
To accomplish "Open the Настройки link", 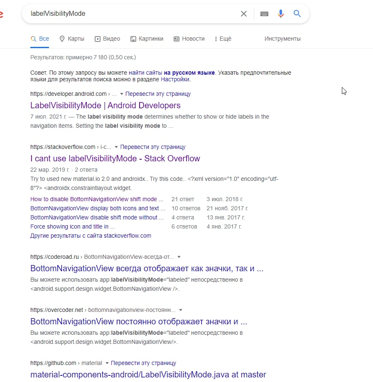I will pos(175,79).
